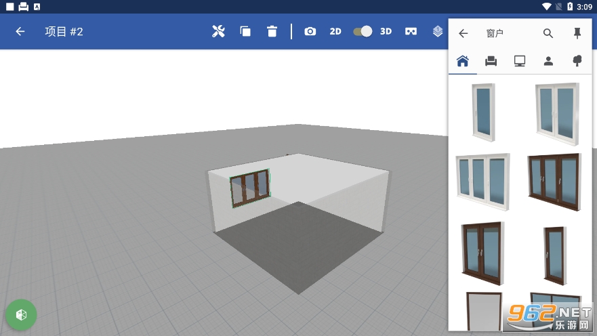Viewport: 597px width, 336px height.
Task: Take a snapshot with the camera icon
Action: pos(310,31)
